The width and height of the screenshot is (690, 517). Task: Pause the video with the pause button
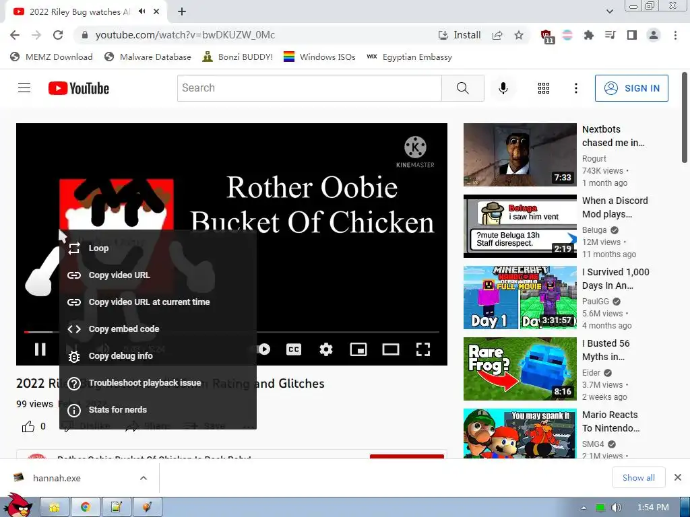(40, 349)
